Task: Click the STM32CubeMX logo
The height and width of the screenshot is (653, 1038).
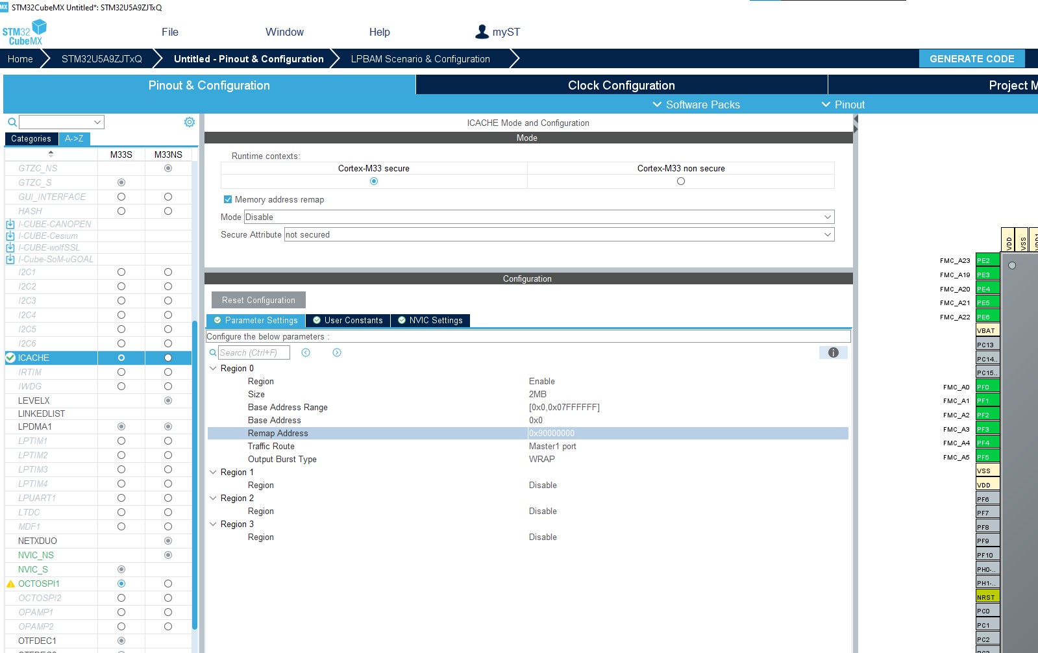Action: (x=25, y=32)
